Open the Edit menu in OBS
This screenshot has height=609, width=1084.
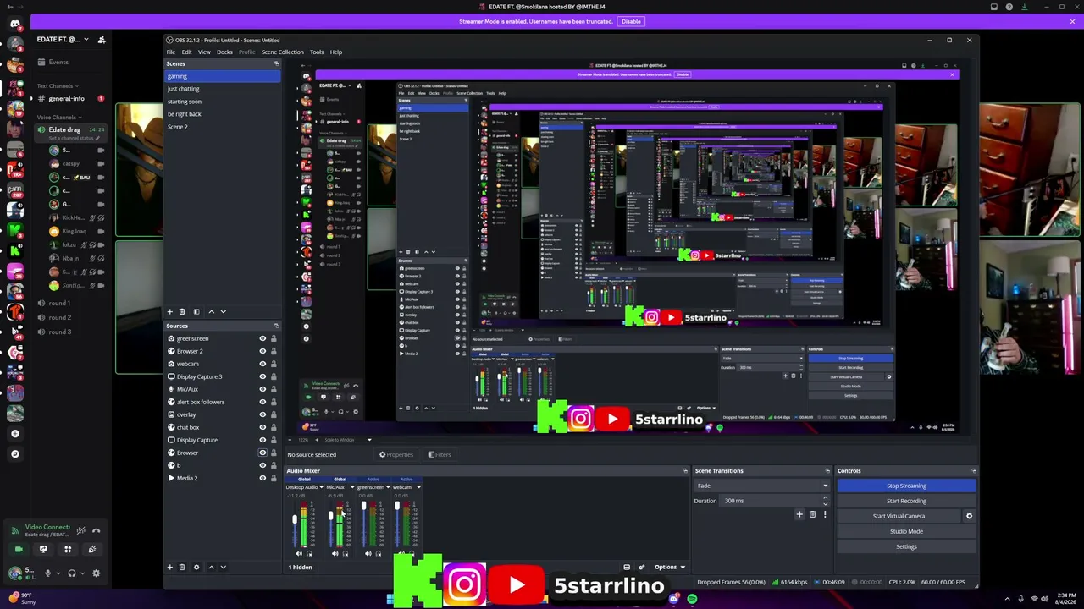(186, 52)
